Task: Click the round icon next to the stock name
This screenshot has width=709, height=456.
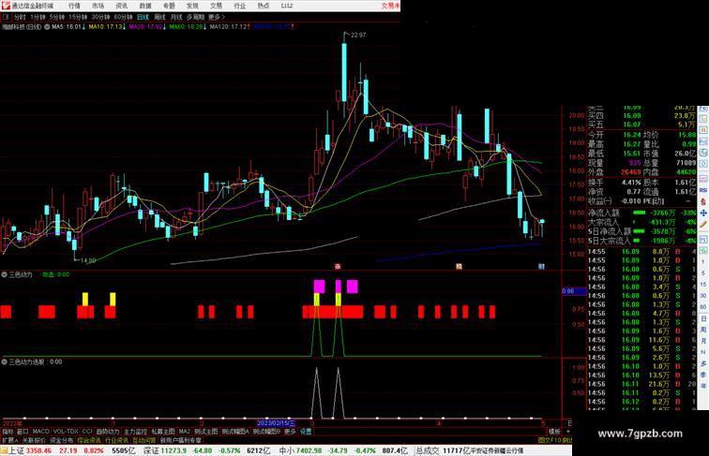Action: click(x=47, y=26)
